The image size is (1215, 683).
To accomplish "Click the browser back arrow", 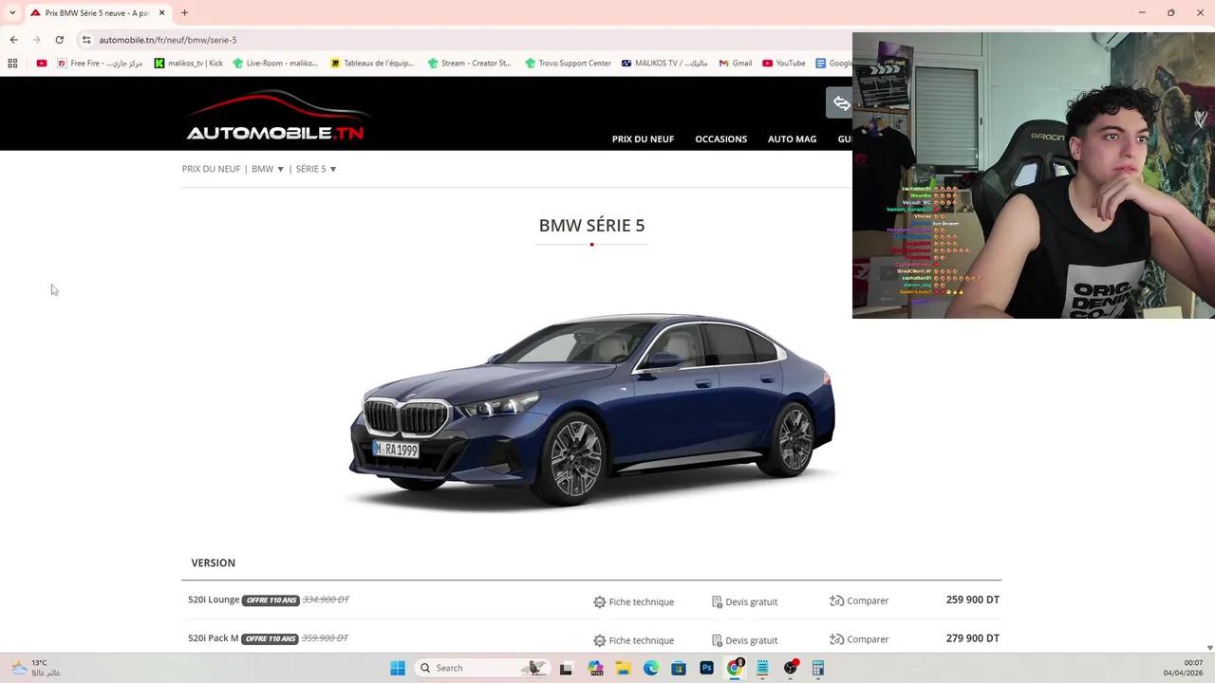I will [x=13, y=40].
